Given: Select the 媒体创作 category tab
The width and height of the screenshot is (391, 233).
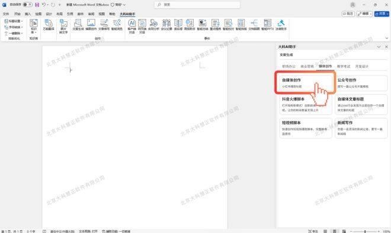Looking at the screenshot, I should point(325,66).
